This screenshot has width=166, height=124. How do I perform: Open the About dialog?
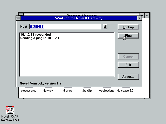(x=128, y=77)
